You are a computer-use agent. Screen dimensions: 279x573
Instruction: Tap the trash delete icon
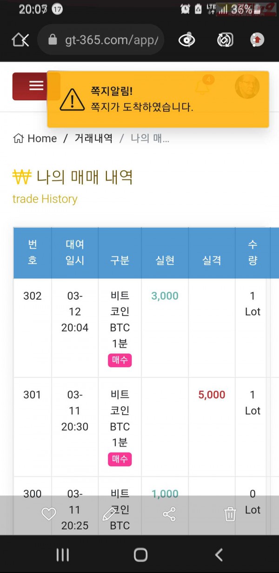tap(230, 514)
